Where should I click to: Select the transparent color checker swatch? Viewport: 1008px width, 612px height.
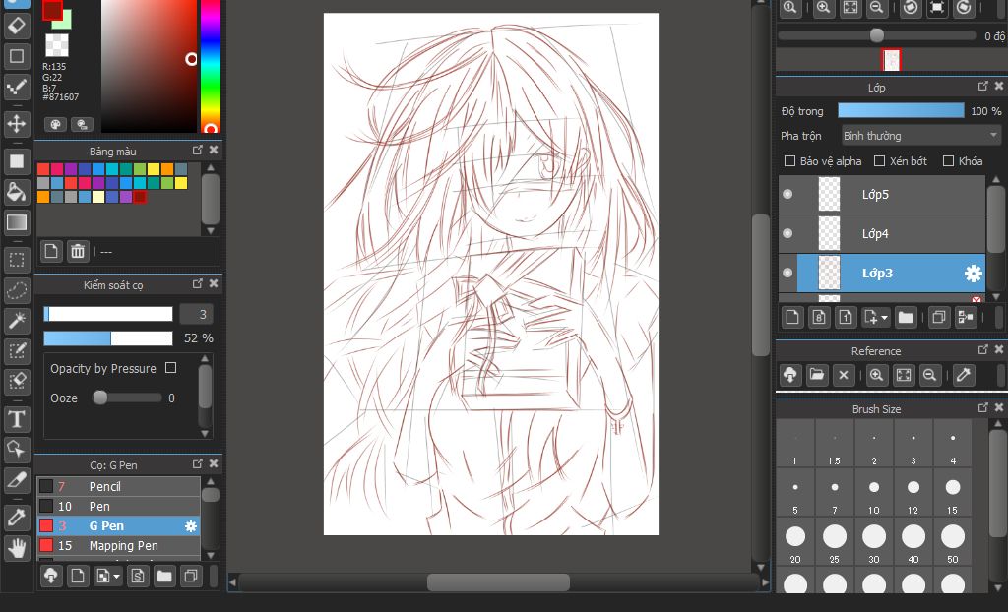(57, 45)
